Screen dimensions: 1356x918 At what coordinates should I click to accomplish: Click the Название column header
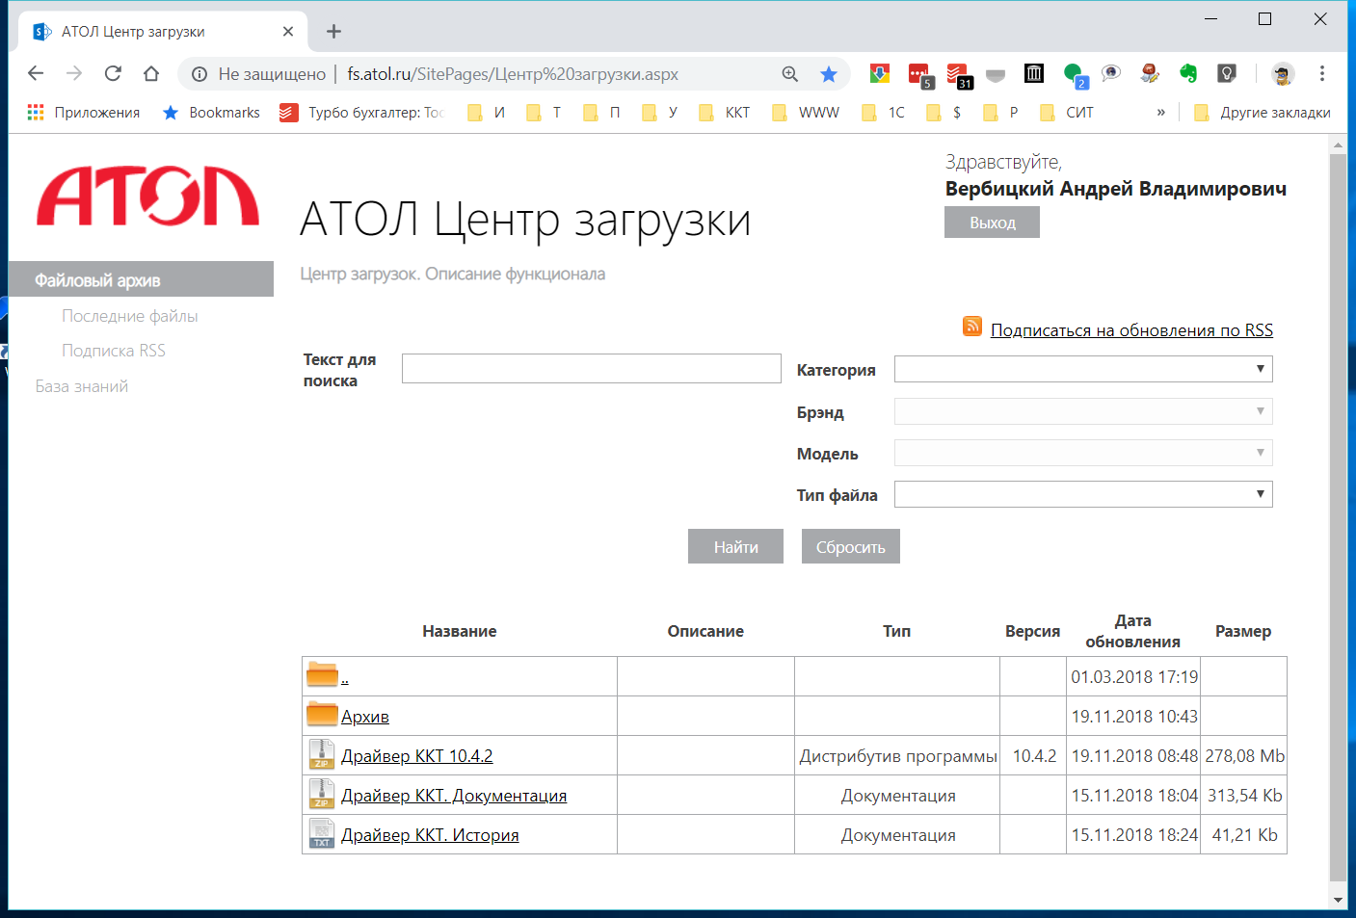pos(460,631)
